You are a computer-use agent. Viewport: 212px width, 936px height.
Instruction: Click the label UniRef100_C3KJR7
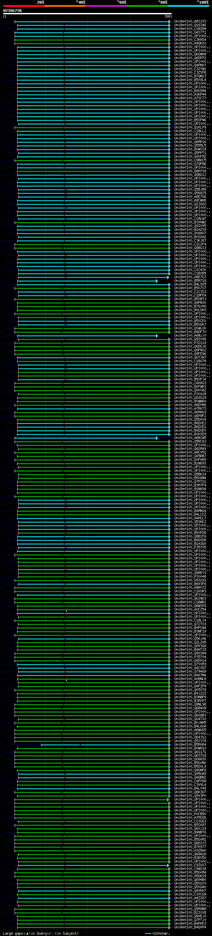190,240
